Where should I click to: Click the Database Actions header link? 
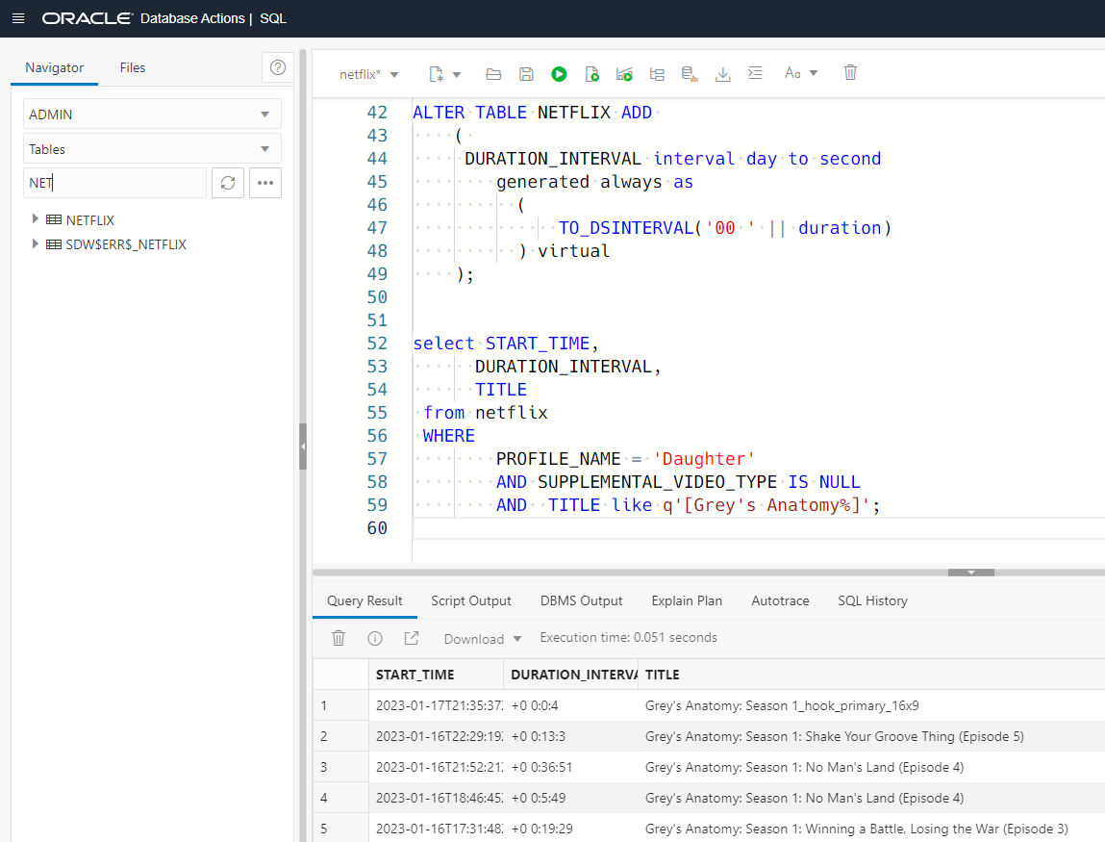coord(192,18)
